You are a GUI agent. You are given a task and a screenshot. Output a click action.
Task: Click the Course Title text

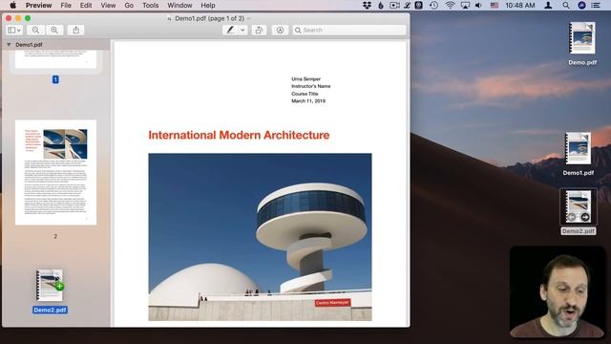pyautogui.click(x=305, y=94)
